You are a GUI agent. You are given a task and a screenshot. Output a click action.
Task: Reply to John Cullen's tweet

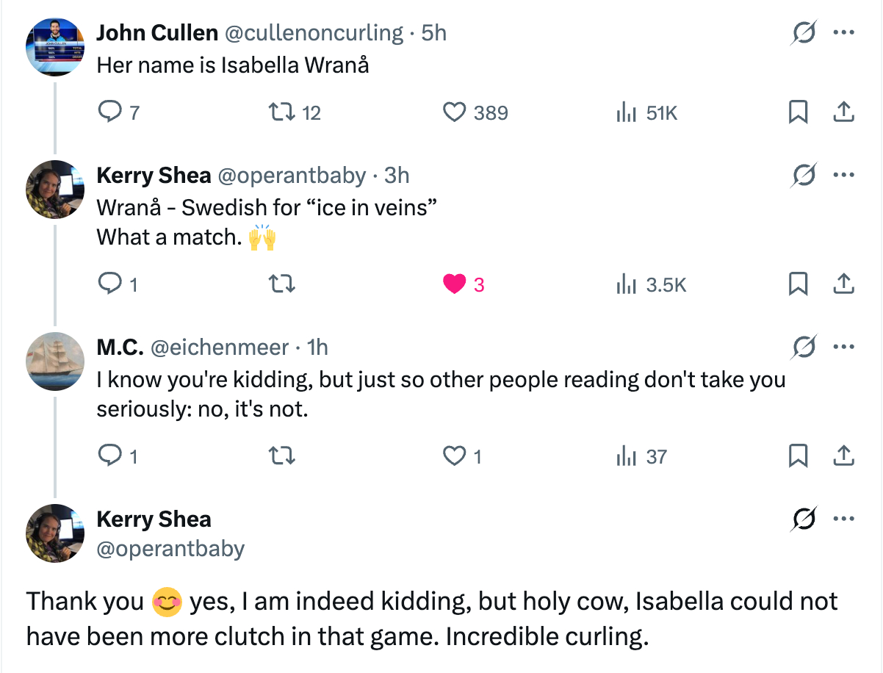(109, 112)
